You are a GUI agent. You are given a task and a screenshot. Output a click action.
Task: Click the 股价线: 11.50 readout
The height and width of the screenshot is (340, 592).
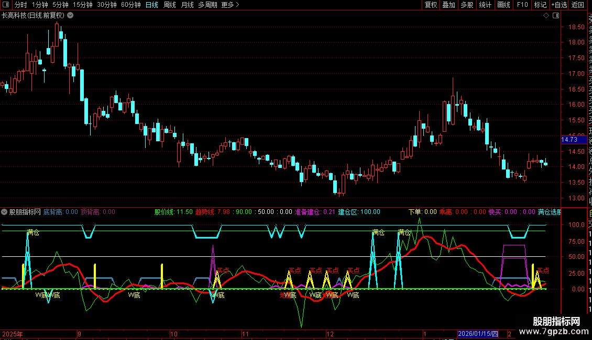(x=173, y=212)
